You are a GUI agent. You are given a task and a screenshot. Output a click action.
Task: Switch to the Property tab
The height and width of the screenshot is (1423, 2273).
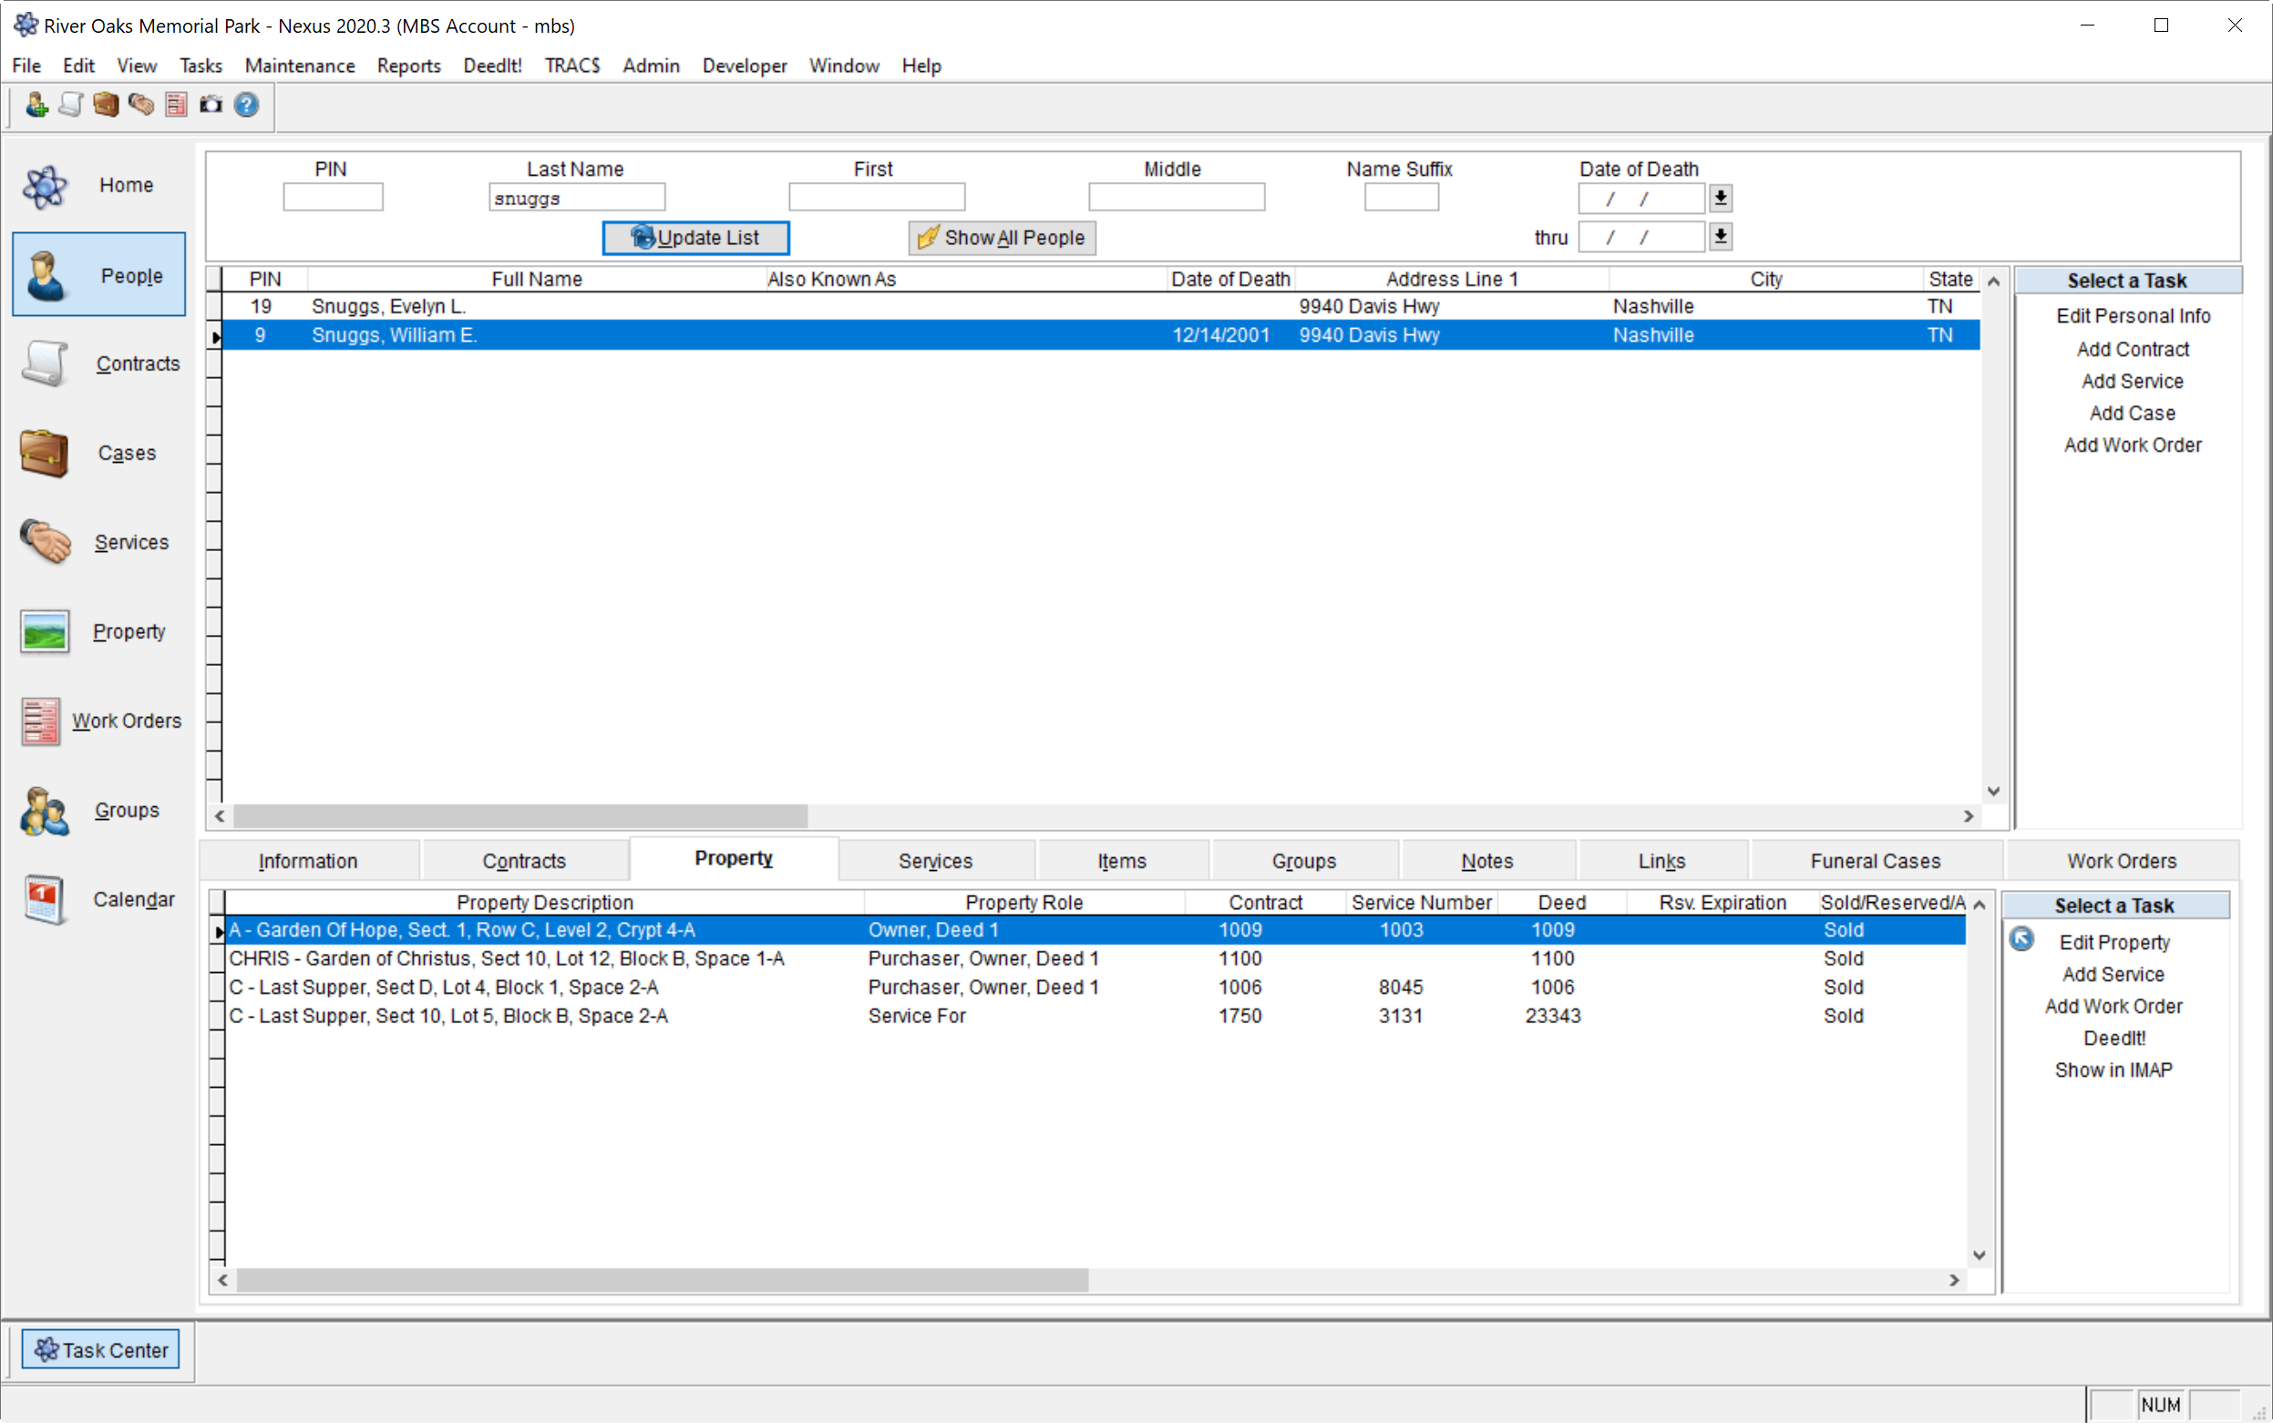click(733, 857)
